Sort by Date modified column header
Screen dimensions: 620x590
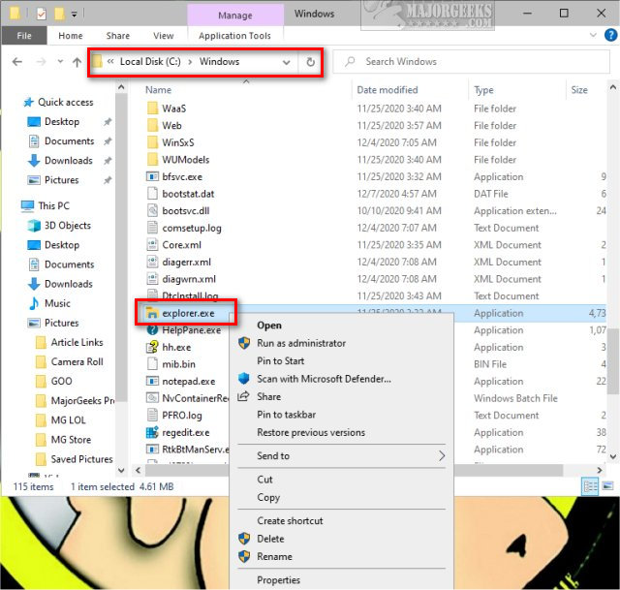coord(387,90)
